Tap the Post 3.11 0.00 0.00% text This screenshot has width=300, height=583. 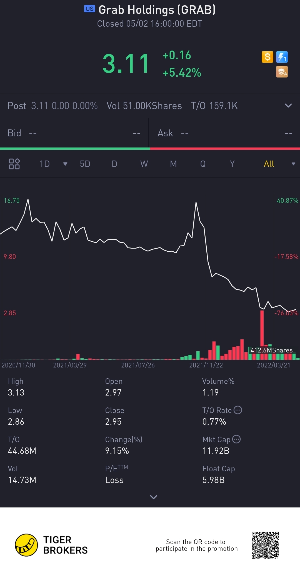point(52,106)
